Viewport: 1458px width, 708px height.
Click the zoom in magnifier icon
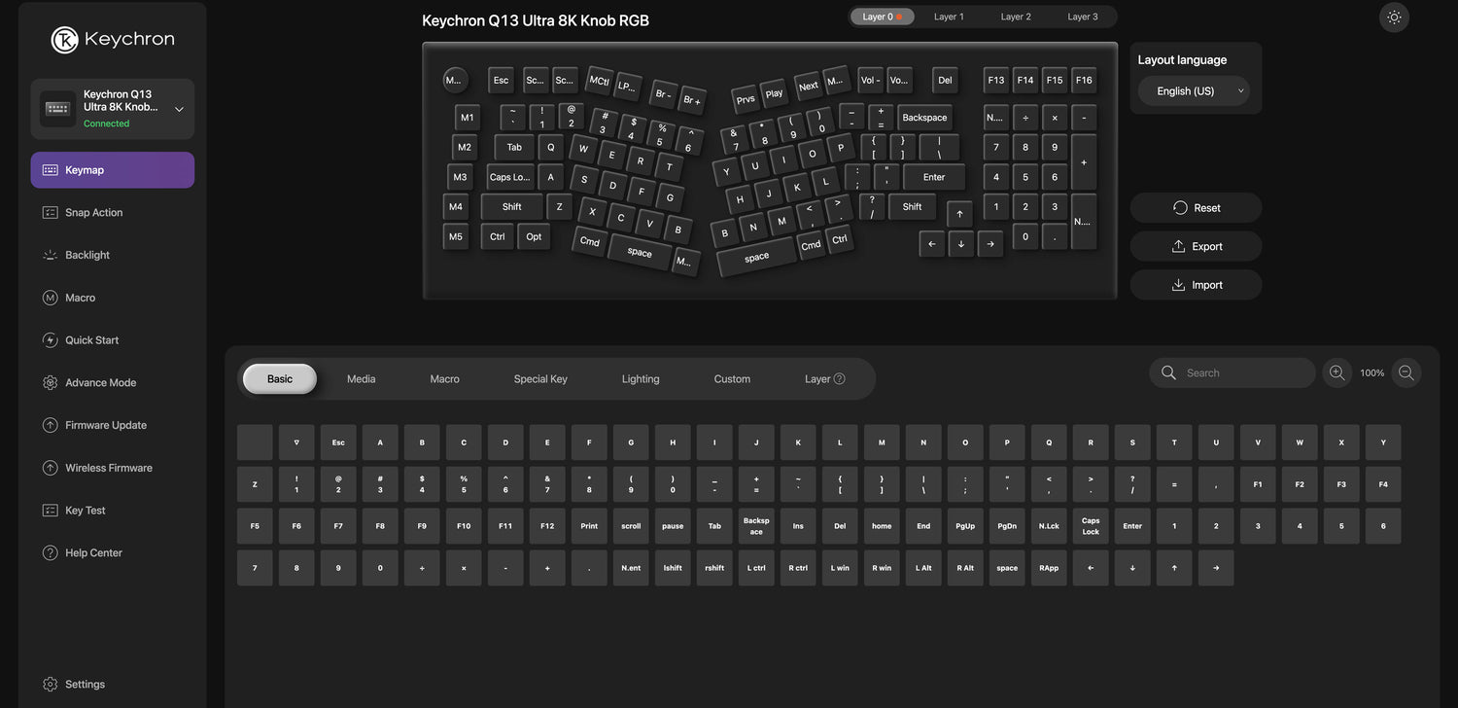(1336, 372)
